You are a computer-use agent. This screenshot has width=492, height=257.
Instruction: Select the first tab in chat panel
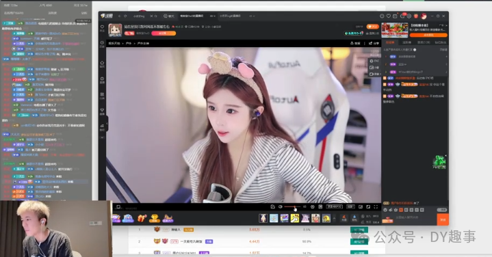coord(390,42)
